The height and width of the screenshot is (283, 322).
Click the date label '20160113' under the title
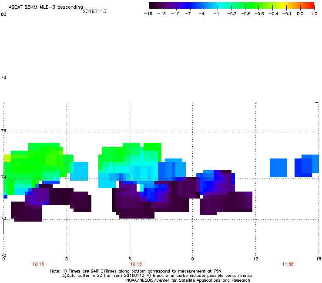coord(94,11)
